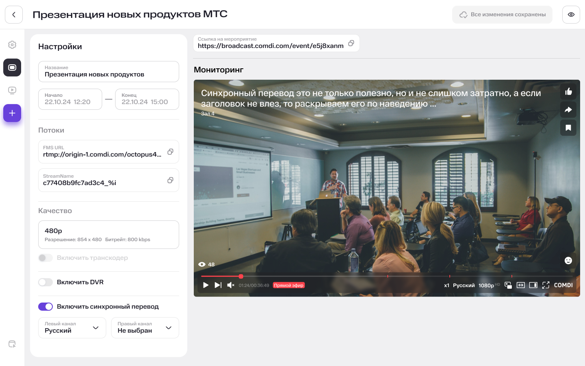Click the COMDI logo in player
Viewport: 585px width, 366px height.
tap(563, 285)
